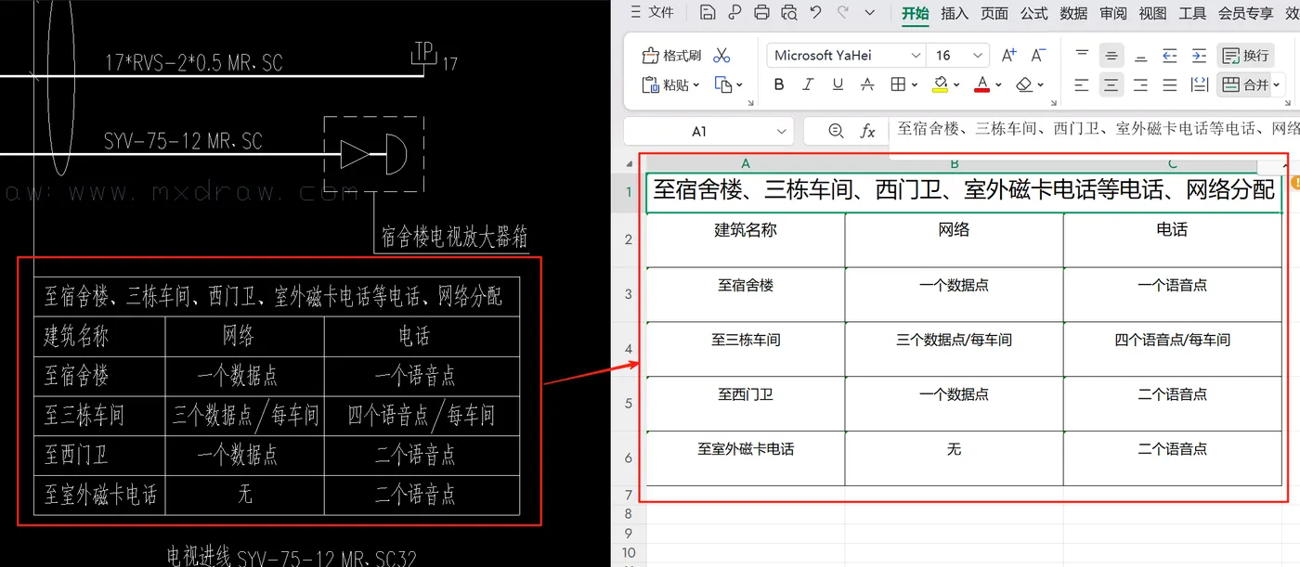1300x567 pixels.
Task: Click the Print icon in quick access toolbar
Action: (761, 13)
